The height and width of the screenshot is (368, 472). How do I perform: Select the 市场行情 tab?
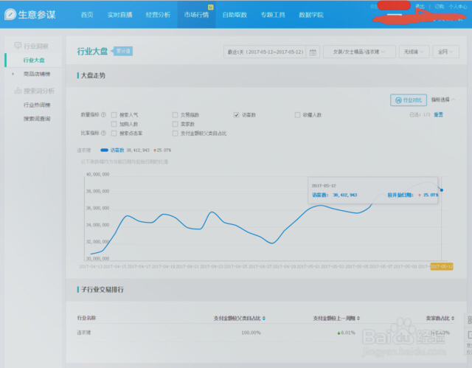coord(196,15)
